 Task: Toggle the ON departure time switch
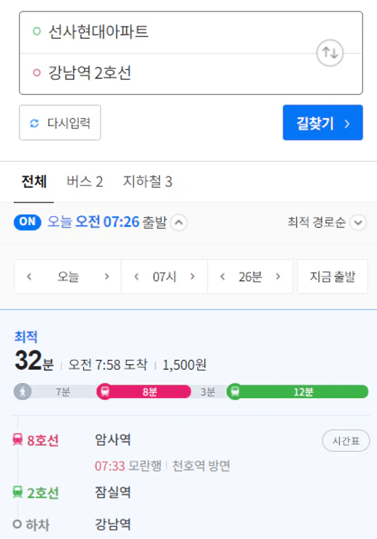pos(28,222)
